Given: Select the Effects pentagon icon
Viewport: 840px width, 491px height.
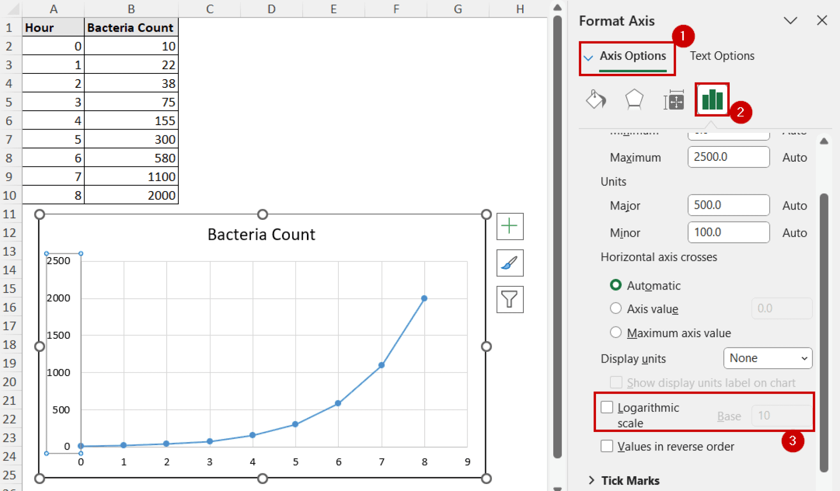Looking at the screenshot, I should tap(634, 99).
